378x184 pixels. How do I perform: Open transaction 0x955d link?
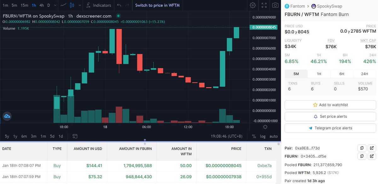(x=264, y=177)
